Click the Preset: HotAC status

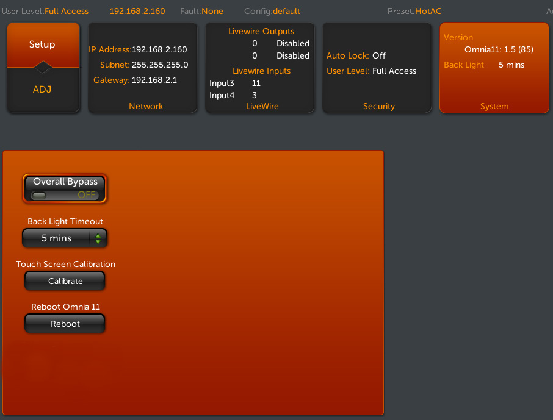pyautogui.click(x=414, y=11)
